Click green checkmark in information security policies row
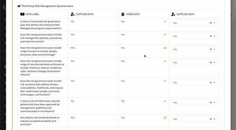236x130 pixels. 165,101
